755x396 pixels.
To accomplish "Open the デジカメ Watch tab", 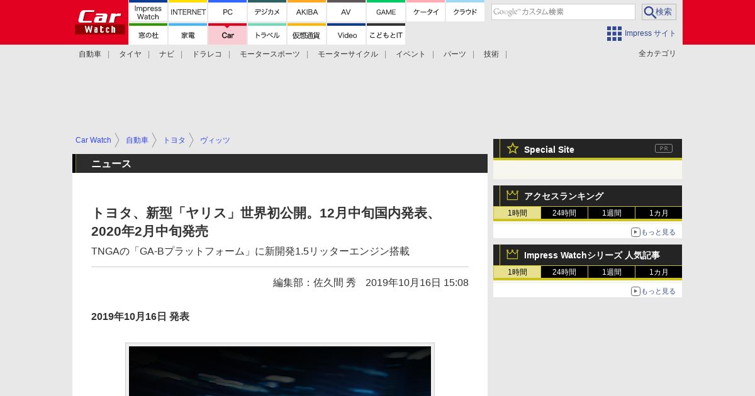I will point(267,11).
